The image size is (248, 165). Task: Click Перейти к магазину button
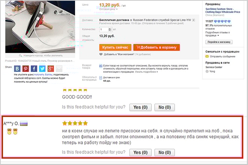tap(219, 42)
